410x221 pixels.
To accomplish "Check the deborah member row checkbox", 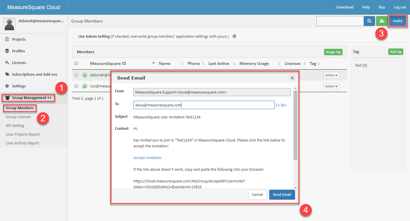I will click(76, 75).
